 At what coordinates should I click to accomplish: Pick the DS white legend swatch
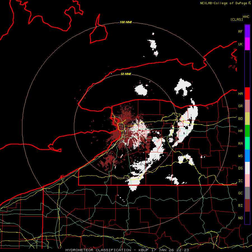point(247,168)
